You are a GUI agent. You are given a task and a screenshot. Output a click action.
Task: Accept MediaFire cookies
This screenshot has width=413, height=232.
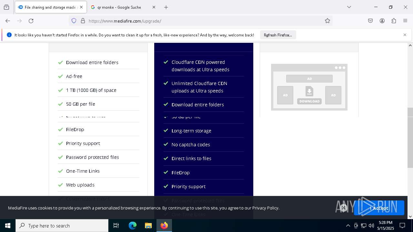click(379, 208)
